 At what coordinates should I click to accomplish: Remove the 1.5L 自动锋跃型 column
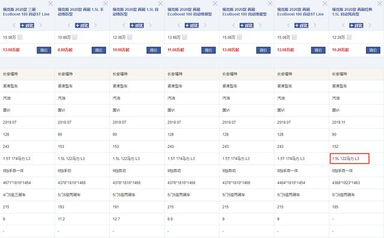(x=160, y=4)
